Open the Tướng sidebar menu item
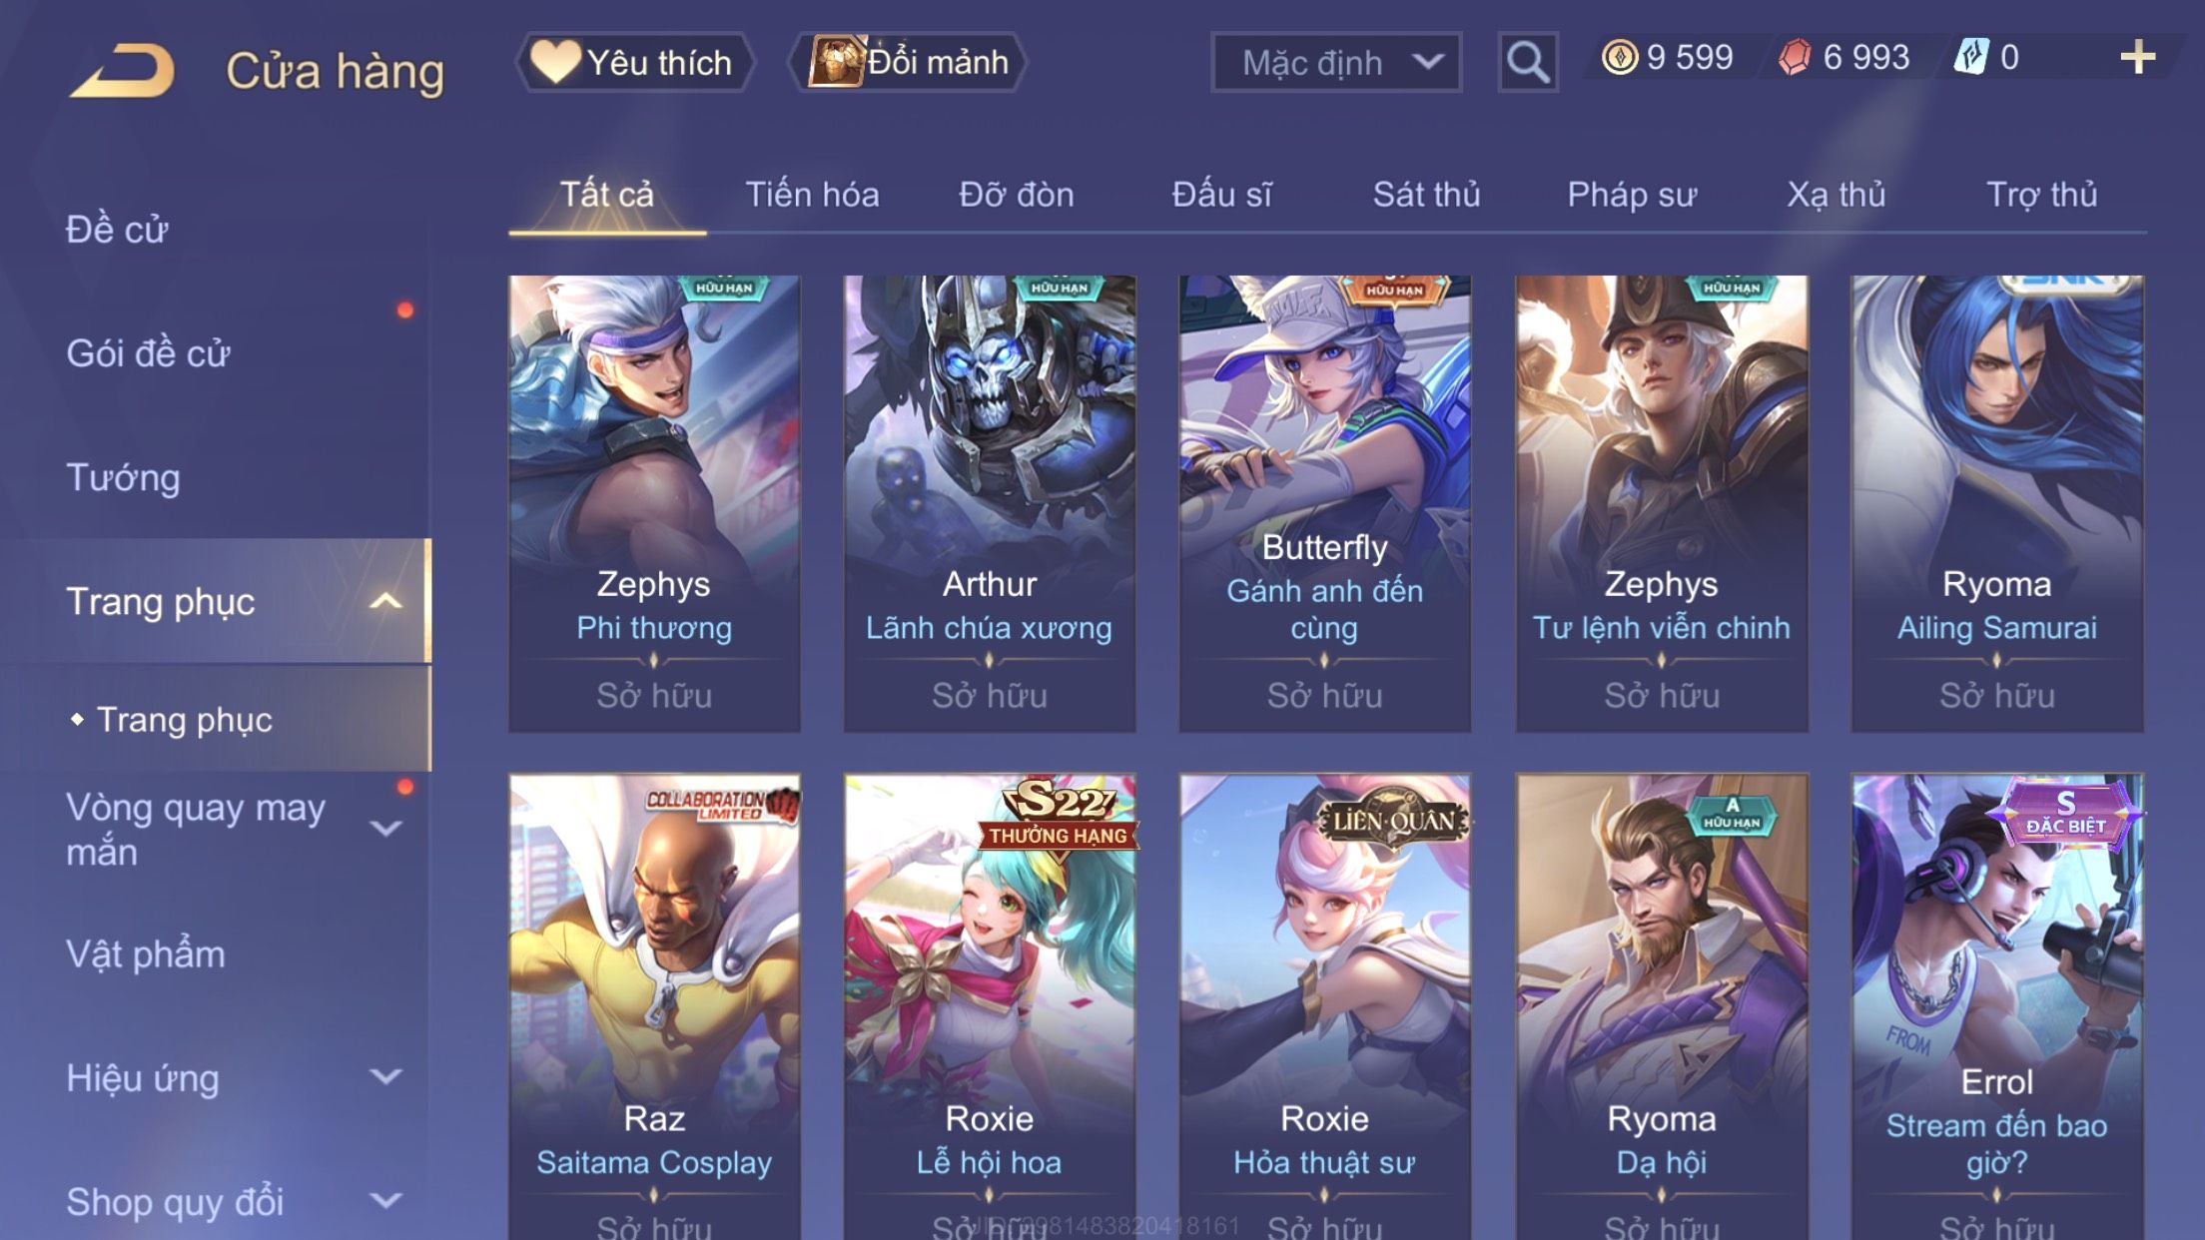 [123, 477]
